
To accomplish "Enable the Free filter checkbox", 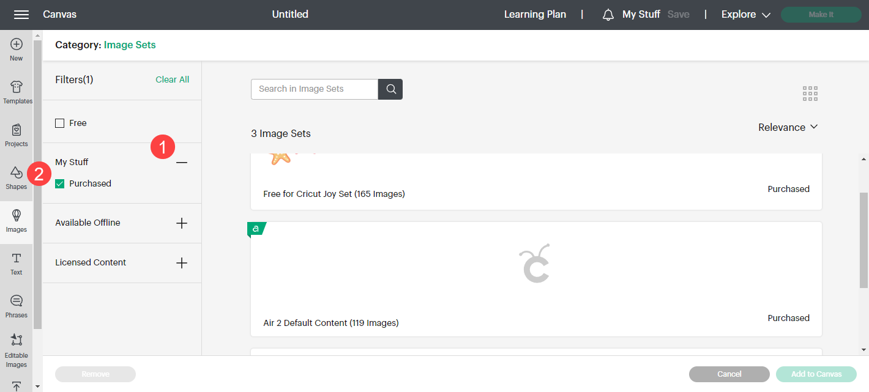I will point(60,124).
